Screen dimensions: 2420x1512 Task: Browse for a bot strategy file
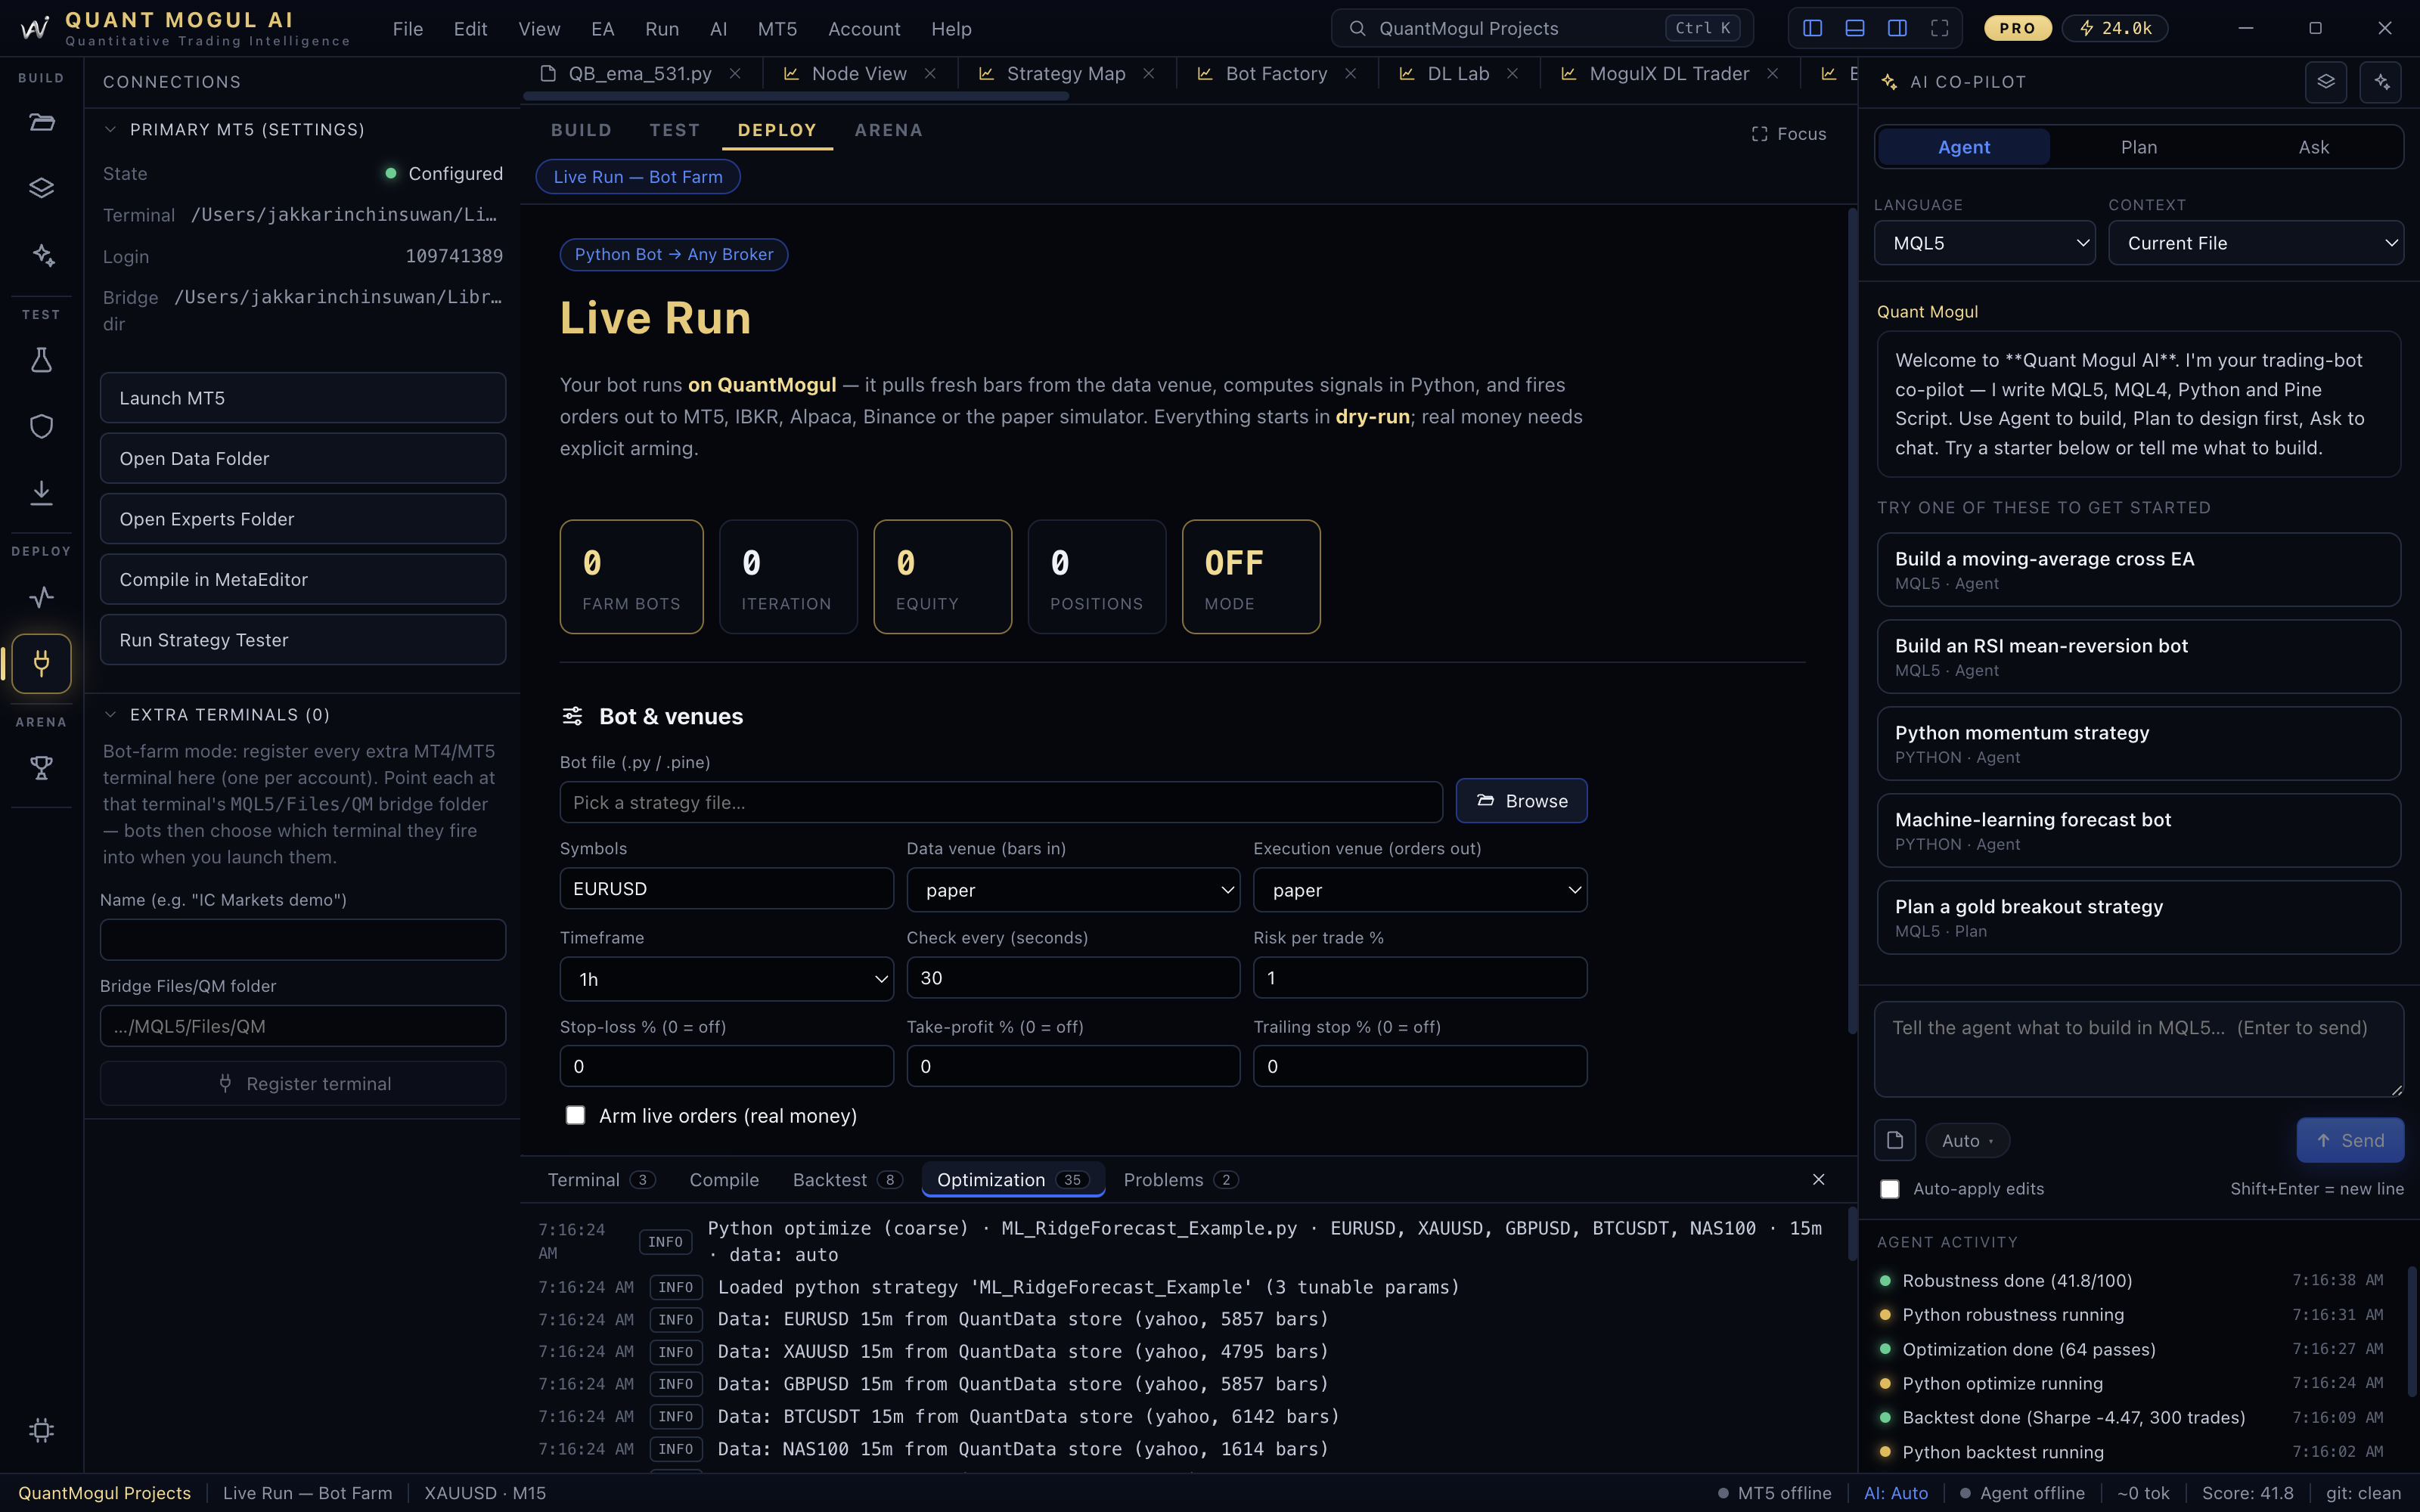tap(1521, 801)
